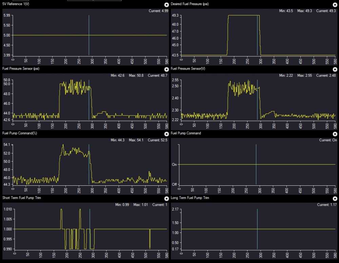
Task: Click the "On" axis label in Fuel Pump Command chart
Action: [174, 165]
